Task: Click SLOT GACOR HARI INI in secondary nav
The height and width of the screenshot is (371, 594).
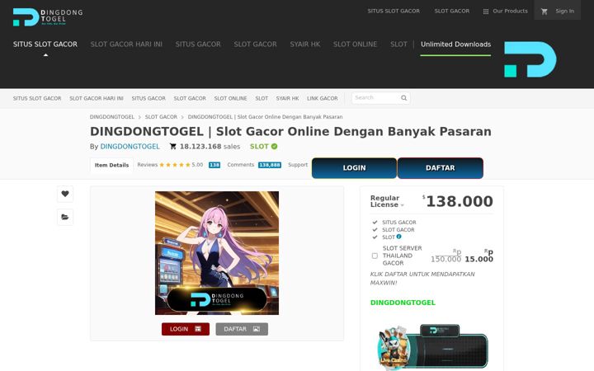Action: 97,98
